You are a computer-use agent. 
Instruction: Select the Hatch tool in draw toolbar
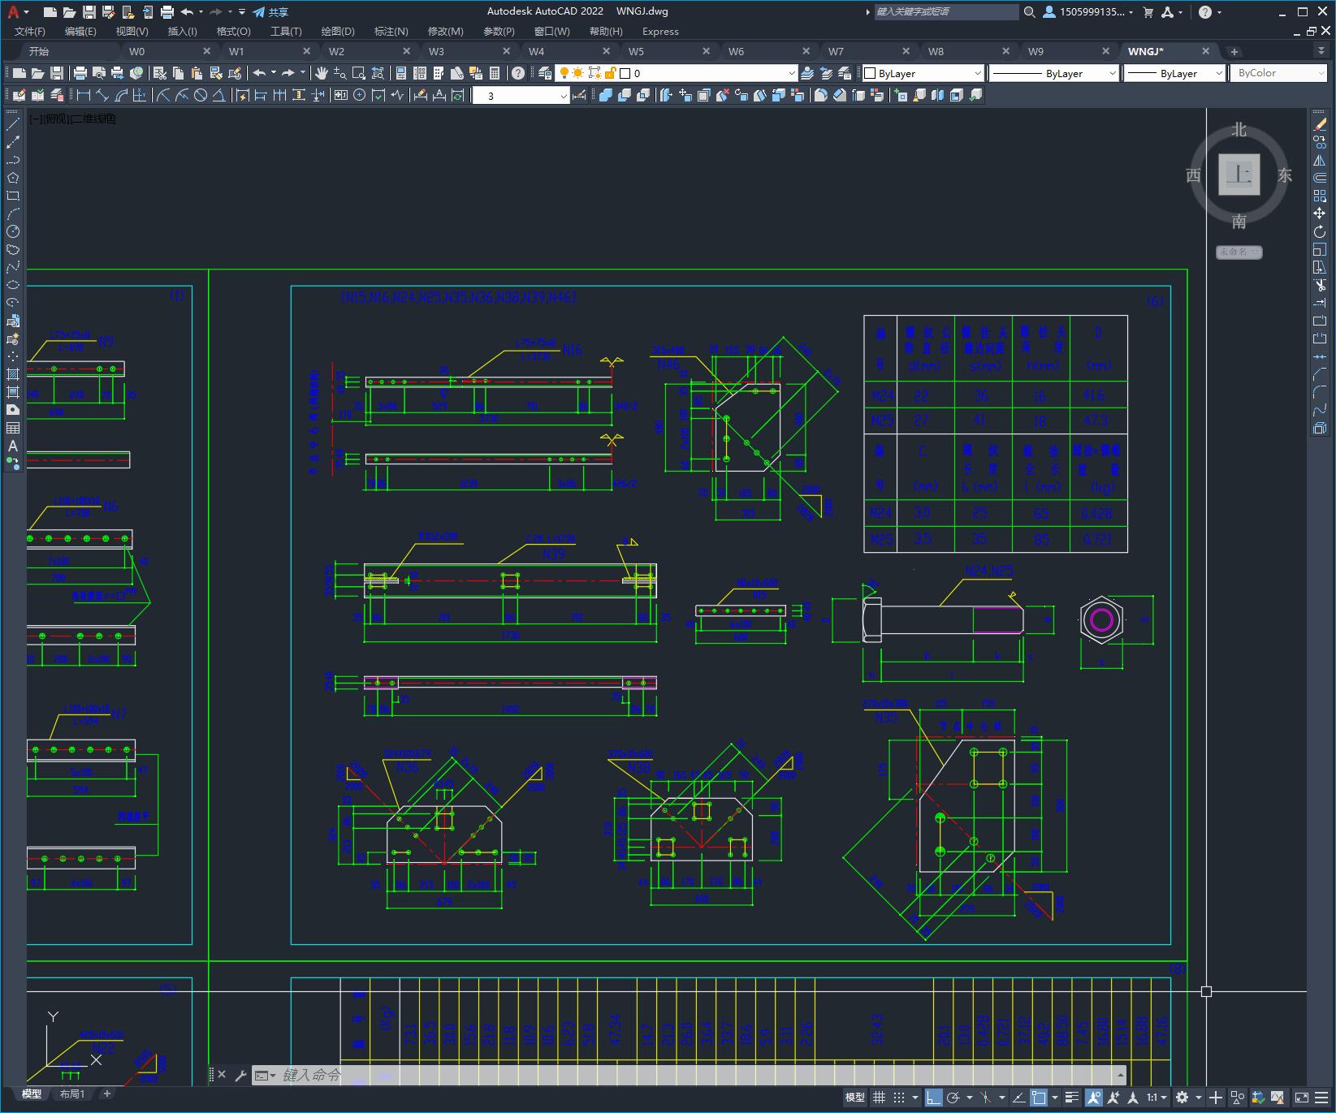tap(13, 374)
